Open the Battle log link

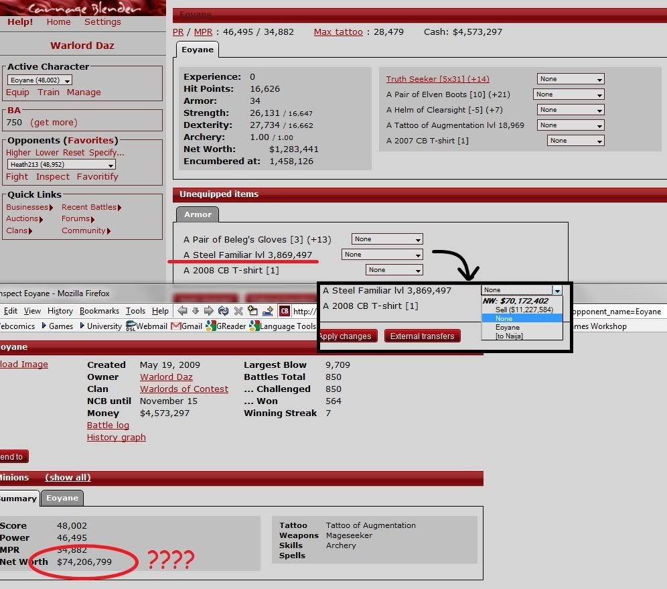(108, 425)
